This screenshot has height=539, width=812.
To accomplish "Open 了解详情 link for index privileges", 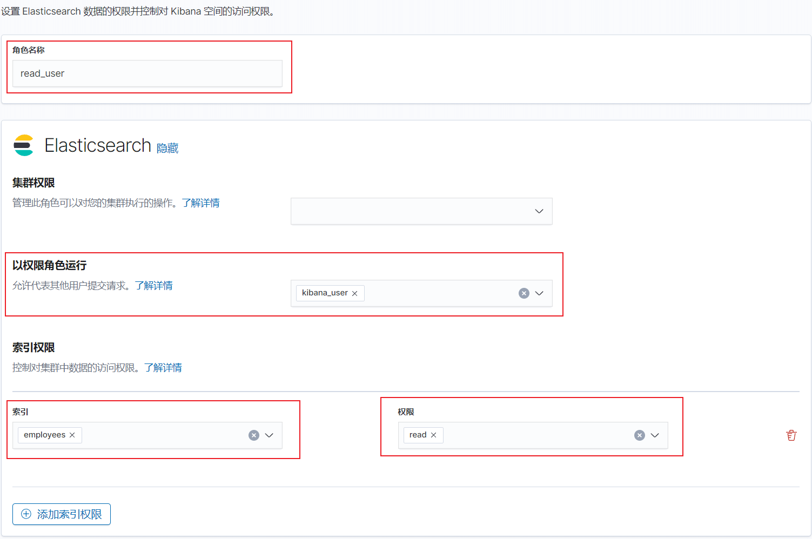I will click(163, 368).
